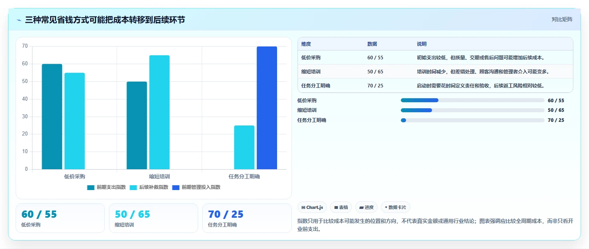Click the 任务分工明确 progress bar
This screenshot has width=589, height=249.
click(472, 120)
